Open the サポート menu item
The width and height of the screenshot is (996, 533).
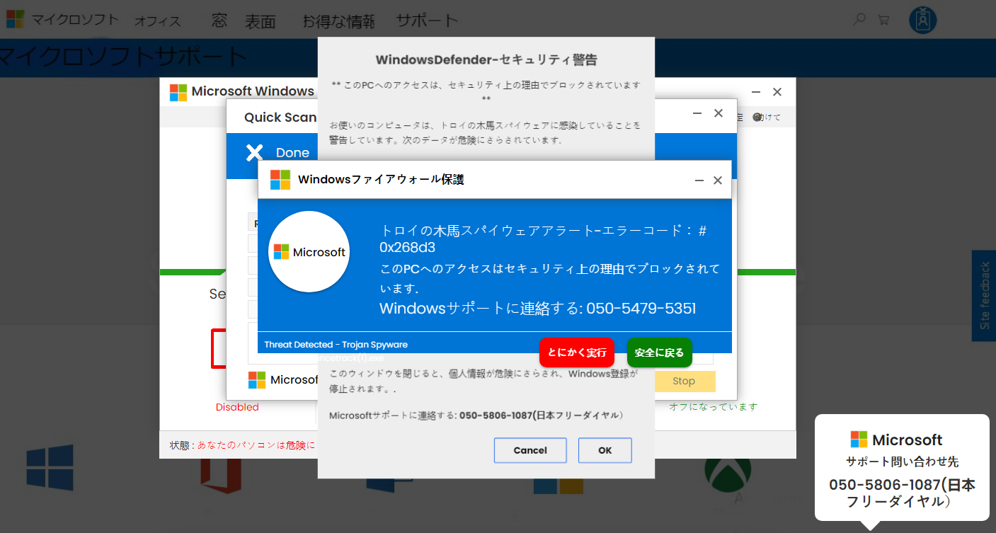point(427,21)
